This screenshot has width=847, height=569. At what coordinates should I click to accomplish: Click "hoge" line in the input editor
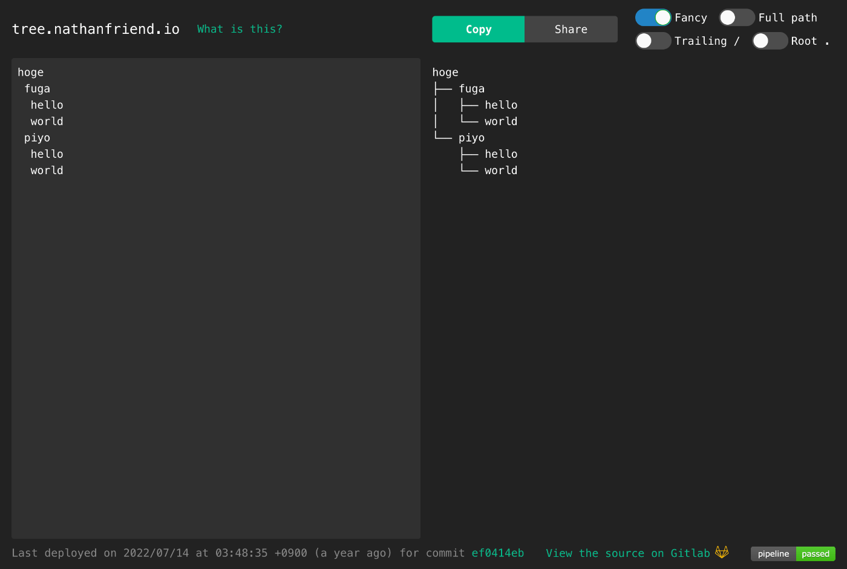click(31, 72)
